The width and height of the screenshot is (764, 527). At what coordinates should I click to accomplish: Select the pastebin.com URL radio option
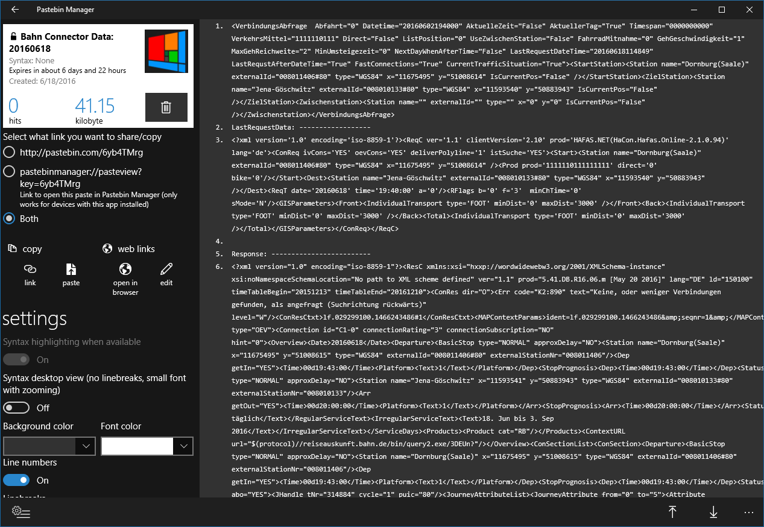pos(9,152)
